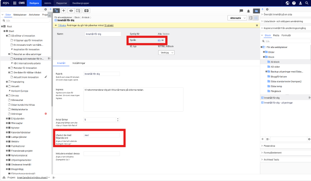Switch to on-page editing view toggle
311x181 pixels.
click(251, 18)
